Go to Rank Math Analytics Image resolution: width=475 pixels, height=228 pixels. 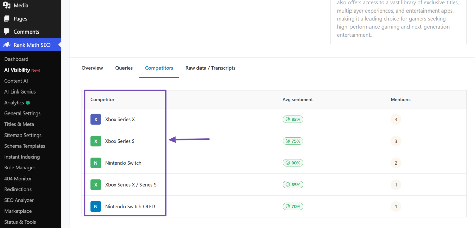pyautogui.click(x=14, y=103)
